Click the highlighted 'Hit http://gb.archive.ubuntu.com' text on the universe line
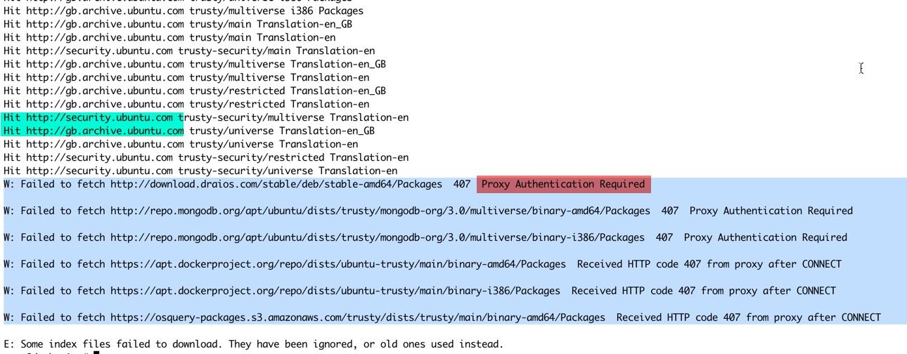This screenshot has width=907, height=354. 94,131
